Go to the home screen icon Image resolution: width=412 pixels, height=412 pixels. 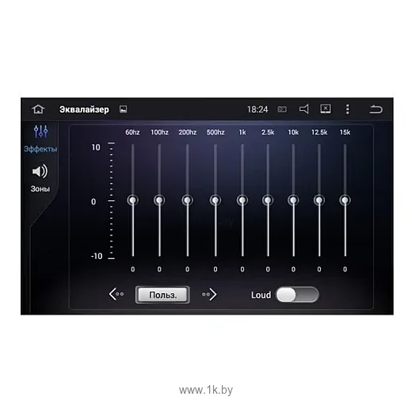[38, 109]
